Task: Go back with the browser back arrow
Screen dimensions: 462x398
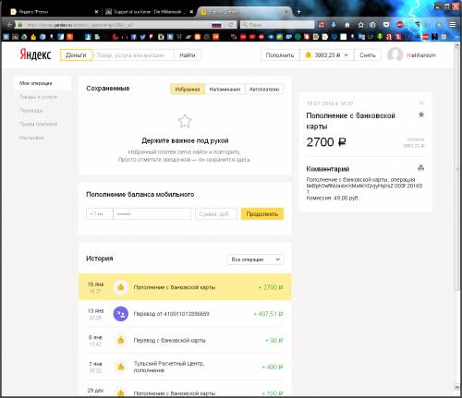Action: (x=10, y=25)
